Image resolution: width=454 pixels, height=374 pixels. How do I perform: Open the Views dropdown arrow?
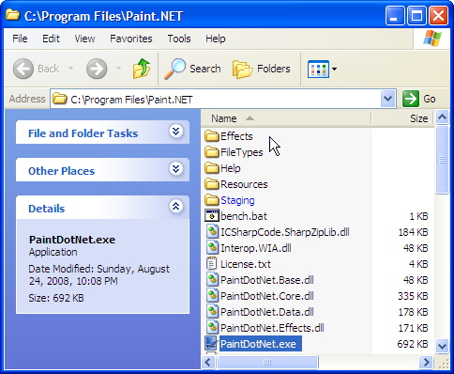[334, 69]
